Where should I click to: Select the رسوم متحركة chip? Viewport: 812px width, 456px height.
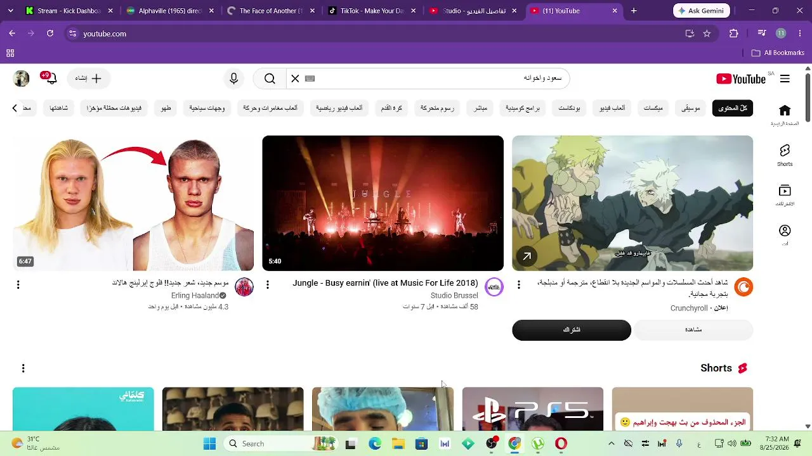[437, 108]
